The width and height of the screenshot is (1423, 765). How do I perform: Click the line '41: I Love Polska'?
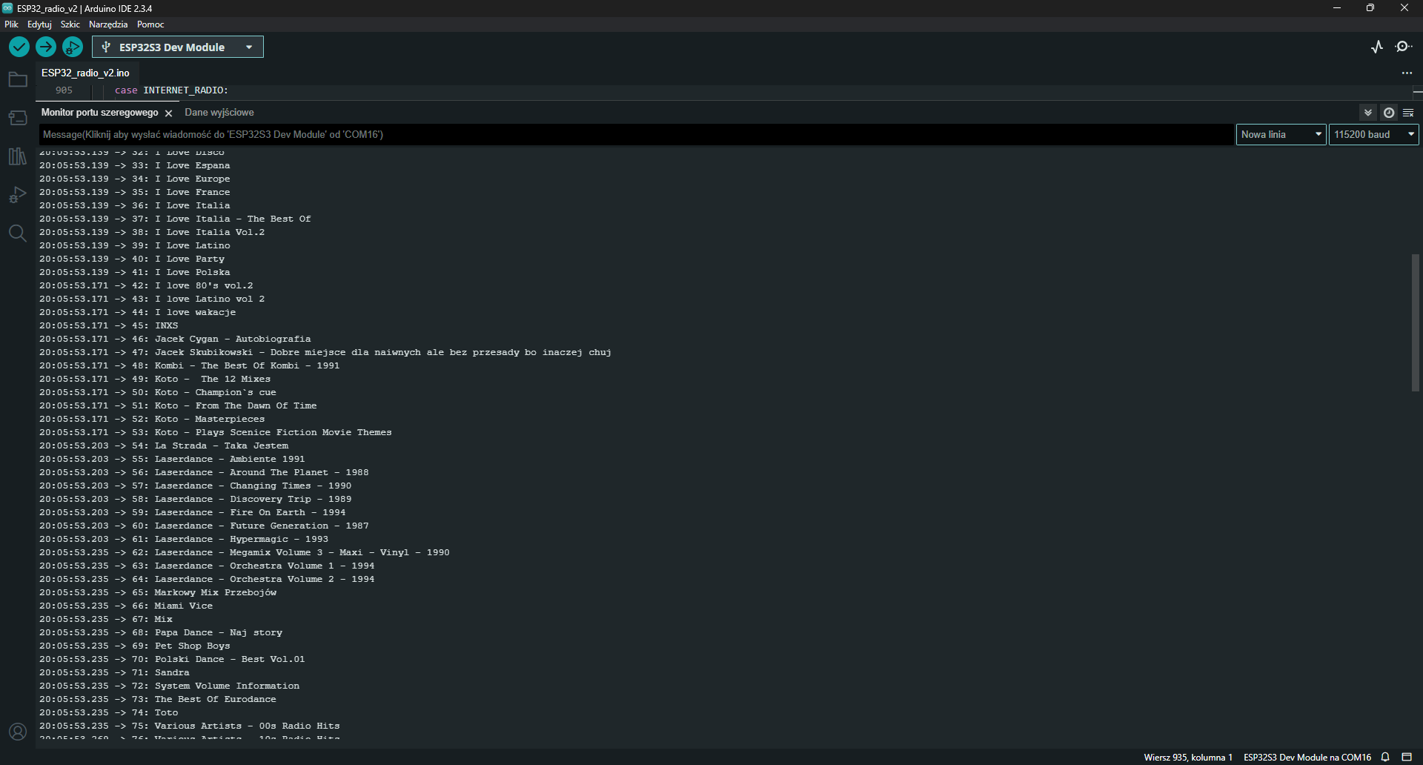coord(135,272)
